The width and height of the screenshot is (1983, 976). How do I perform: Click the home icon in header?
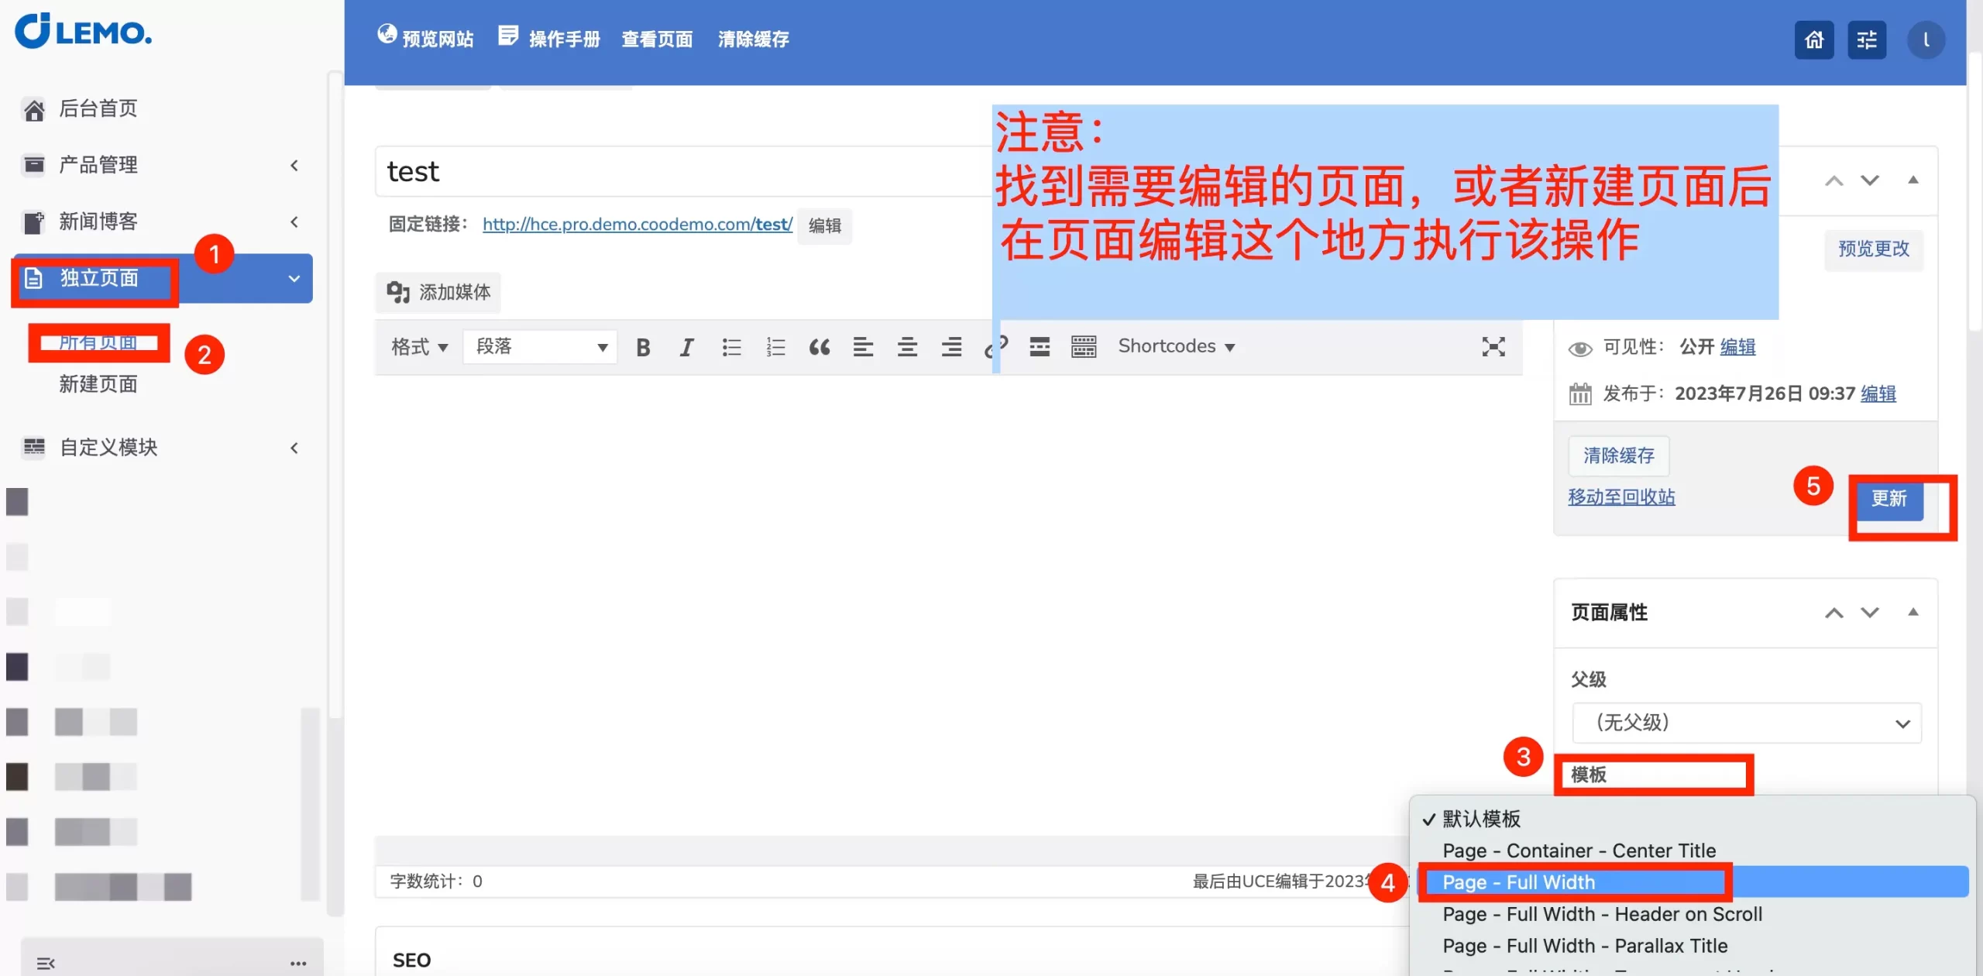[1814, 40]
